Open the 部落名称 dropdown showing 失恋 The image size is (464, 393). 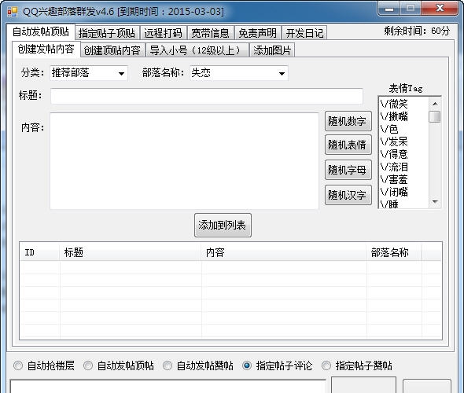(x=239, y=73)
